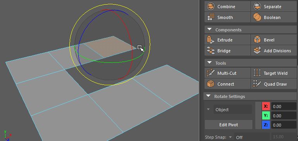
Task: Click the Boolean text label
Action: pos(272,17)
